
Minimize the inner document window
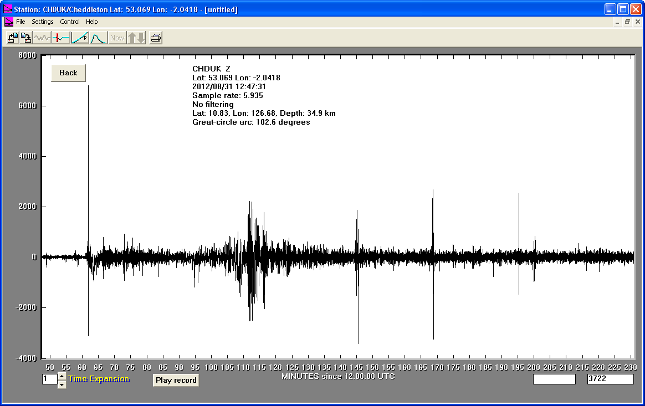click(x=617, y=22)
